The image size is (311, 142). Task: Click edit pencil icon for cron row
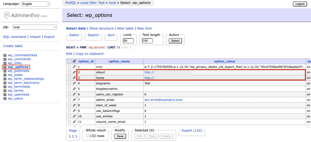coord(74,67)
